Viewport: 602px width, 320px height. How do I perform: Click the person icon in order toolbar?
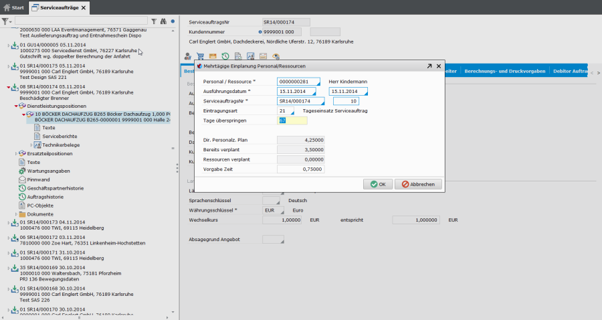188,56
